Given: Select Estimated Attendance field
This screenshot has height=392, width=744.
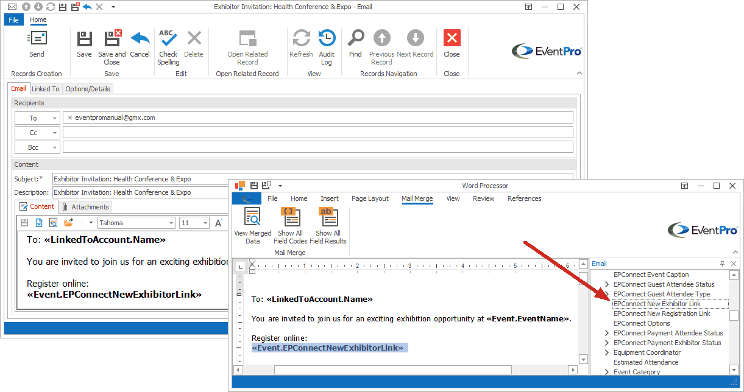Looking at the screenshot, I should point(646,362).
